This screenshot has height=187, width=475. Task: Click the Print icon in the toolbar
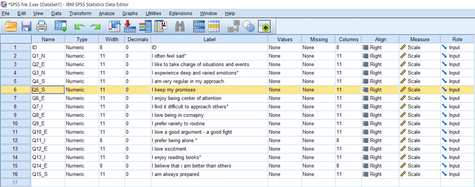coord(42,26)
